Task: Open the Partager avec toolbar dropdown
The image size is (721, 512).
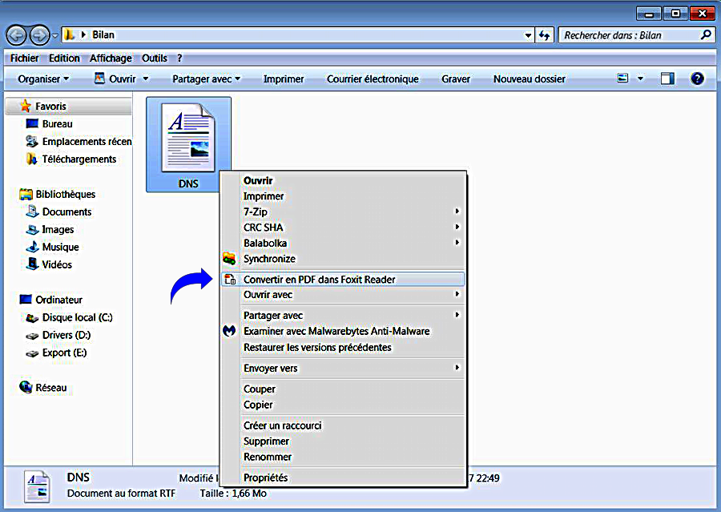Action: (x=207, y=79)
